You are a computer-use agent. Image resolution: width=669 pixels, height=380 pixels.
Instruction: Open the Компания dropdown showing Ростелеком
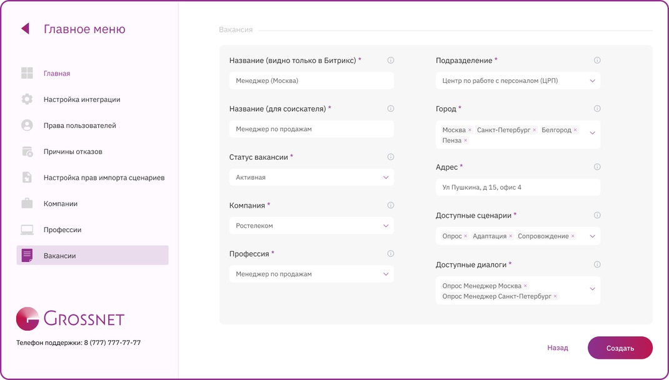[x=311, y=226]
